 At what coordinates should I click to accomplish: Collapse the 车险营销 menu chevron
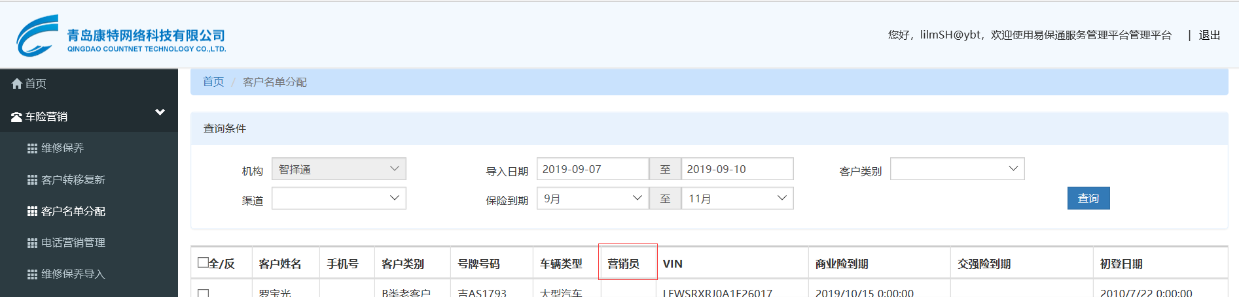pyautogui.click(x=160, y=112)
